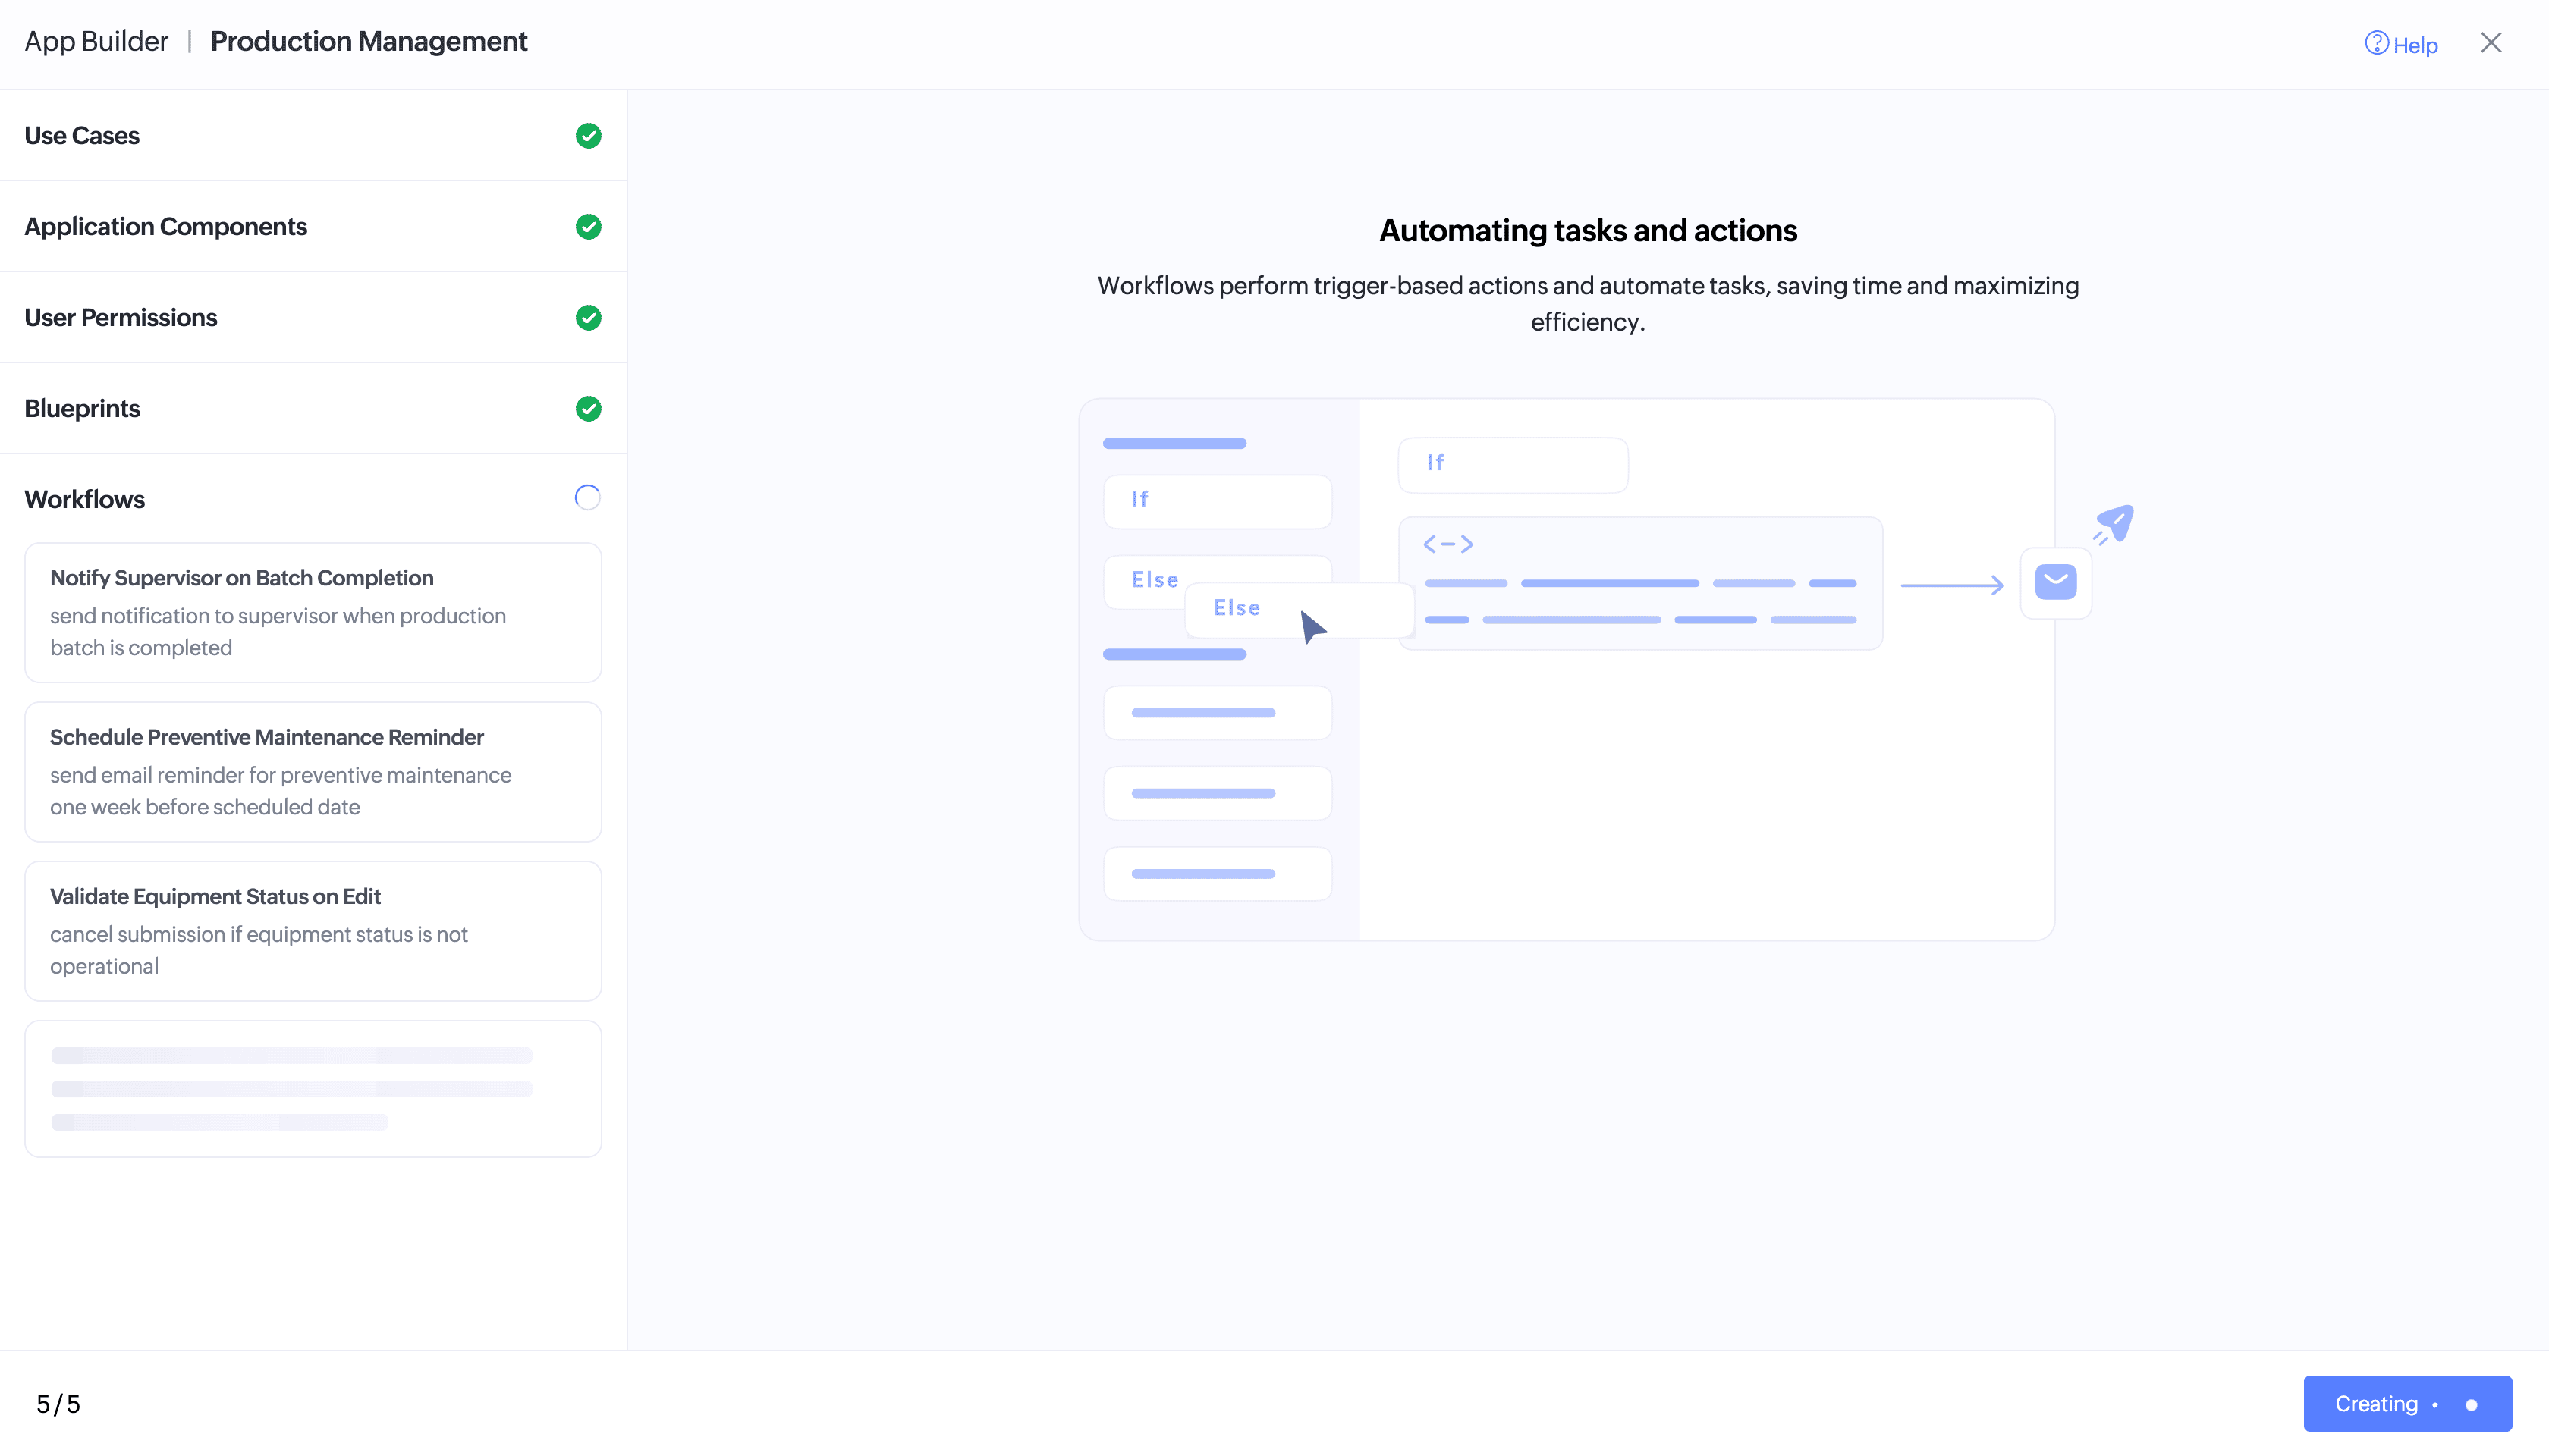Open Validate Equipment Status on Edit card
2549x1456 pixels.
click(312, 930)
